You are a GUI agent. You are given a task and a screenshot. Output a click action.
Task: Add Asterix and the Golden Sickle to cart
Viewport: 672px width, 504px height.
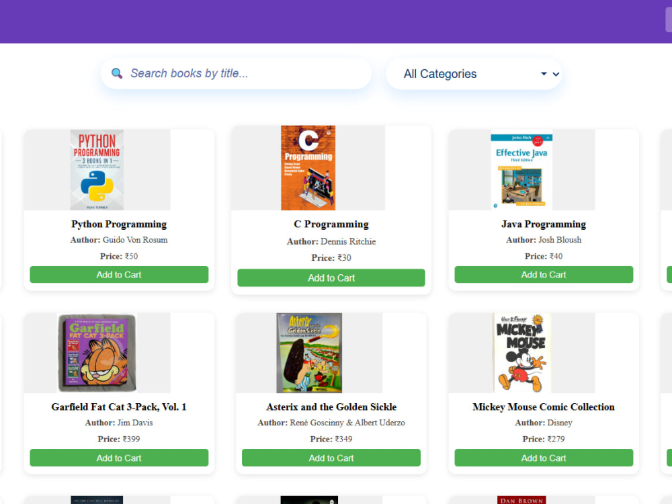(331, 458)
